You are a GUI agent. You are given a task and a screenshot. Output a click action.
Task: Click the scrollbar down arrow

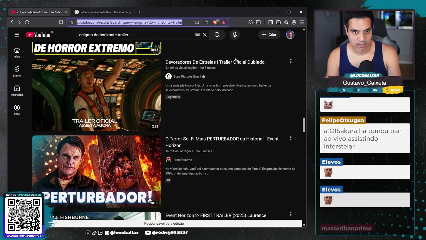(304, 225)
